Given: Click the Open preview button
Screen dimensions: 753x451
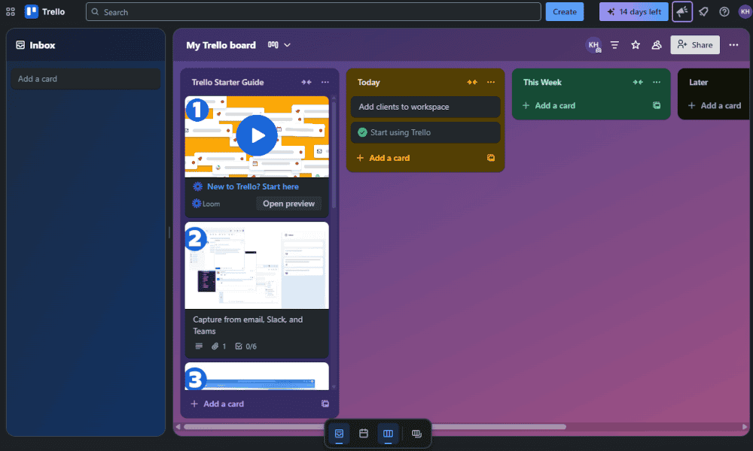Looking at the screenshot, I should click(x=288, y=204).
